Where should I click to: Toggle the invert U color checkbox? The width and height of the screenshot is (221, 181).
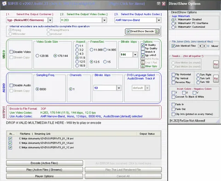click(184, 93)
